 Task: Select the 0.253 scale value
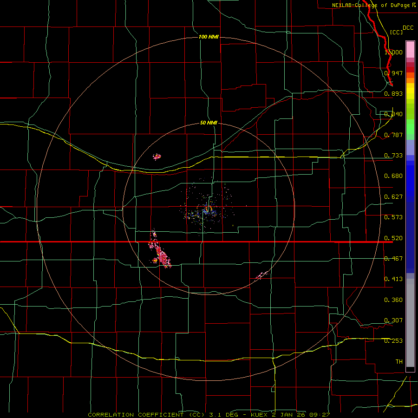click(393, 341)
